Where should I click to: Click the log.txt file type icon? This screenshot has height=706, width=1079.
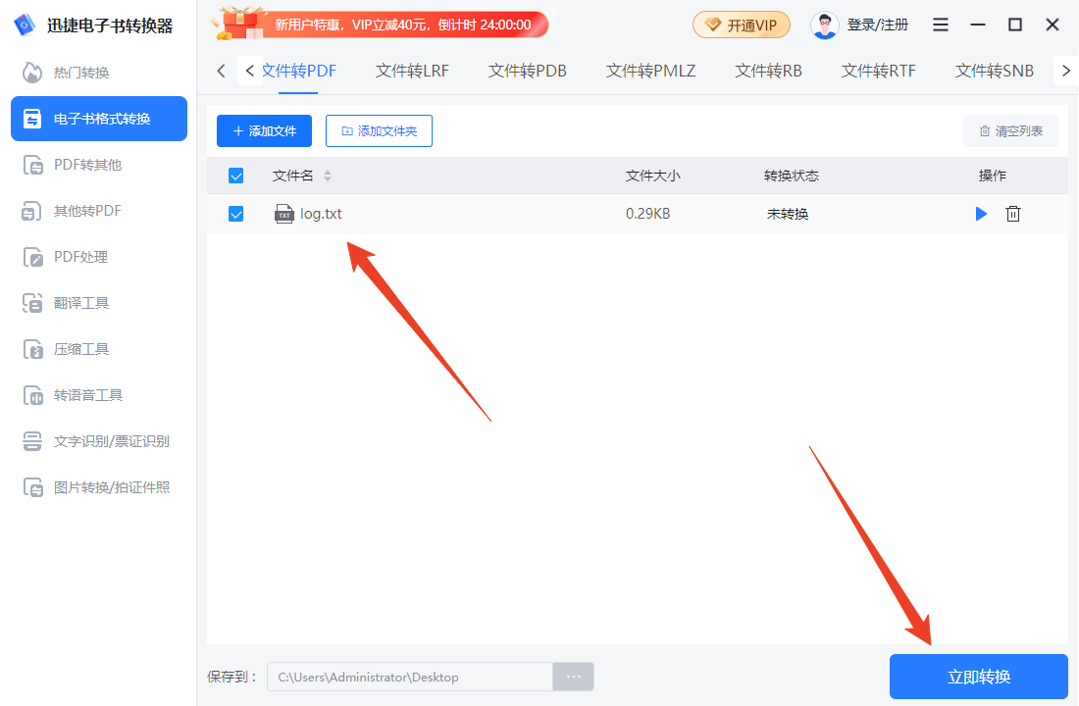click(284, 214)
